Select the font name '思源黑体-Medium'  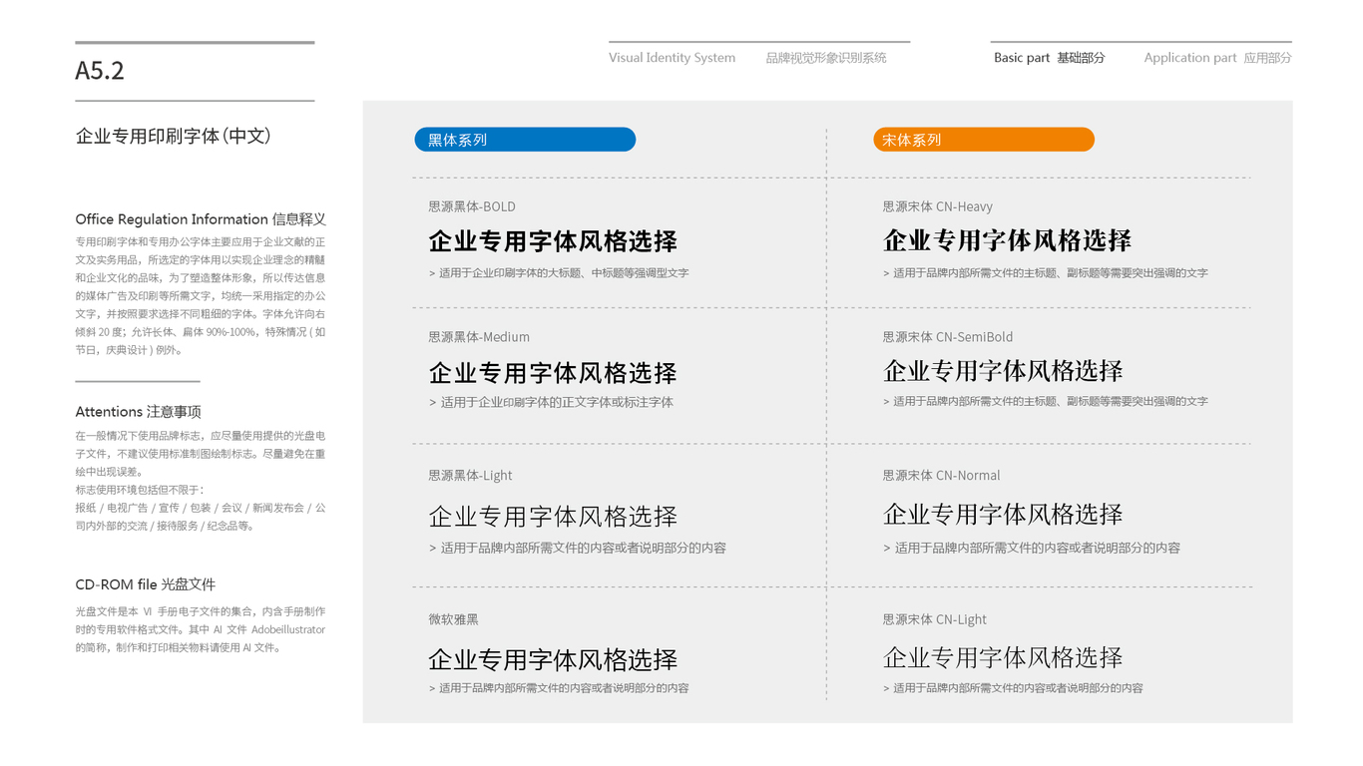[479, 337]
